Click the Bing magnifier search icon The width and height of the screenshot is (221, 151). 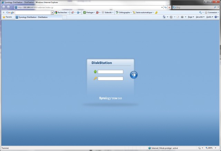coord(215,7)
